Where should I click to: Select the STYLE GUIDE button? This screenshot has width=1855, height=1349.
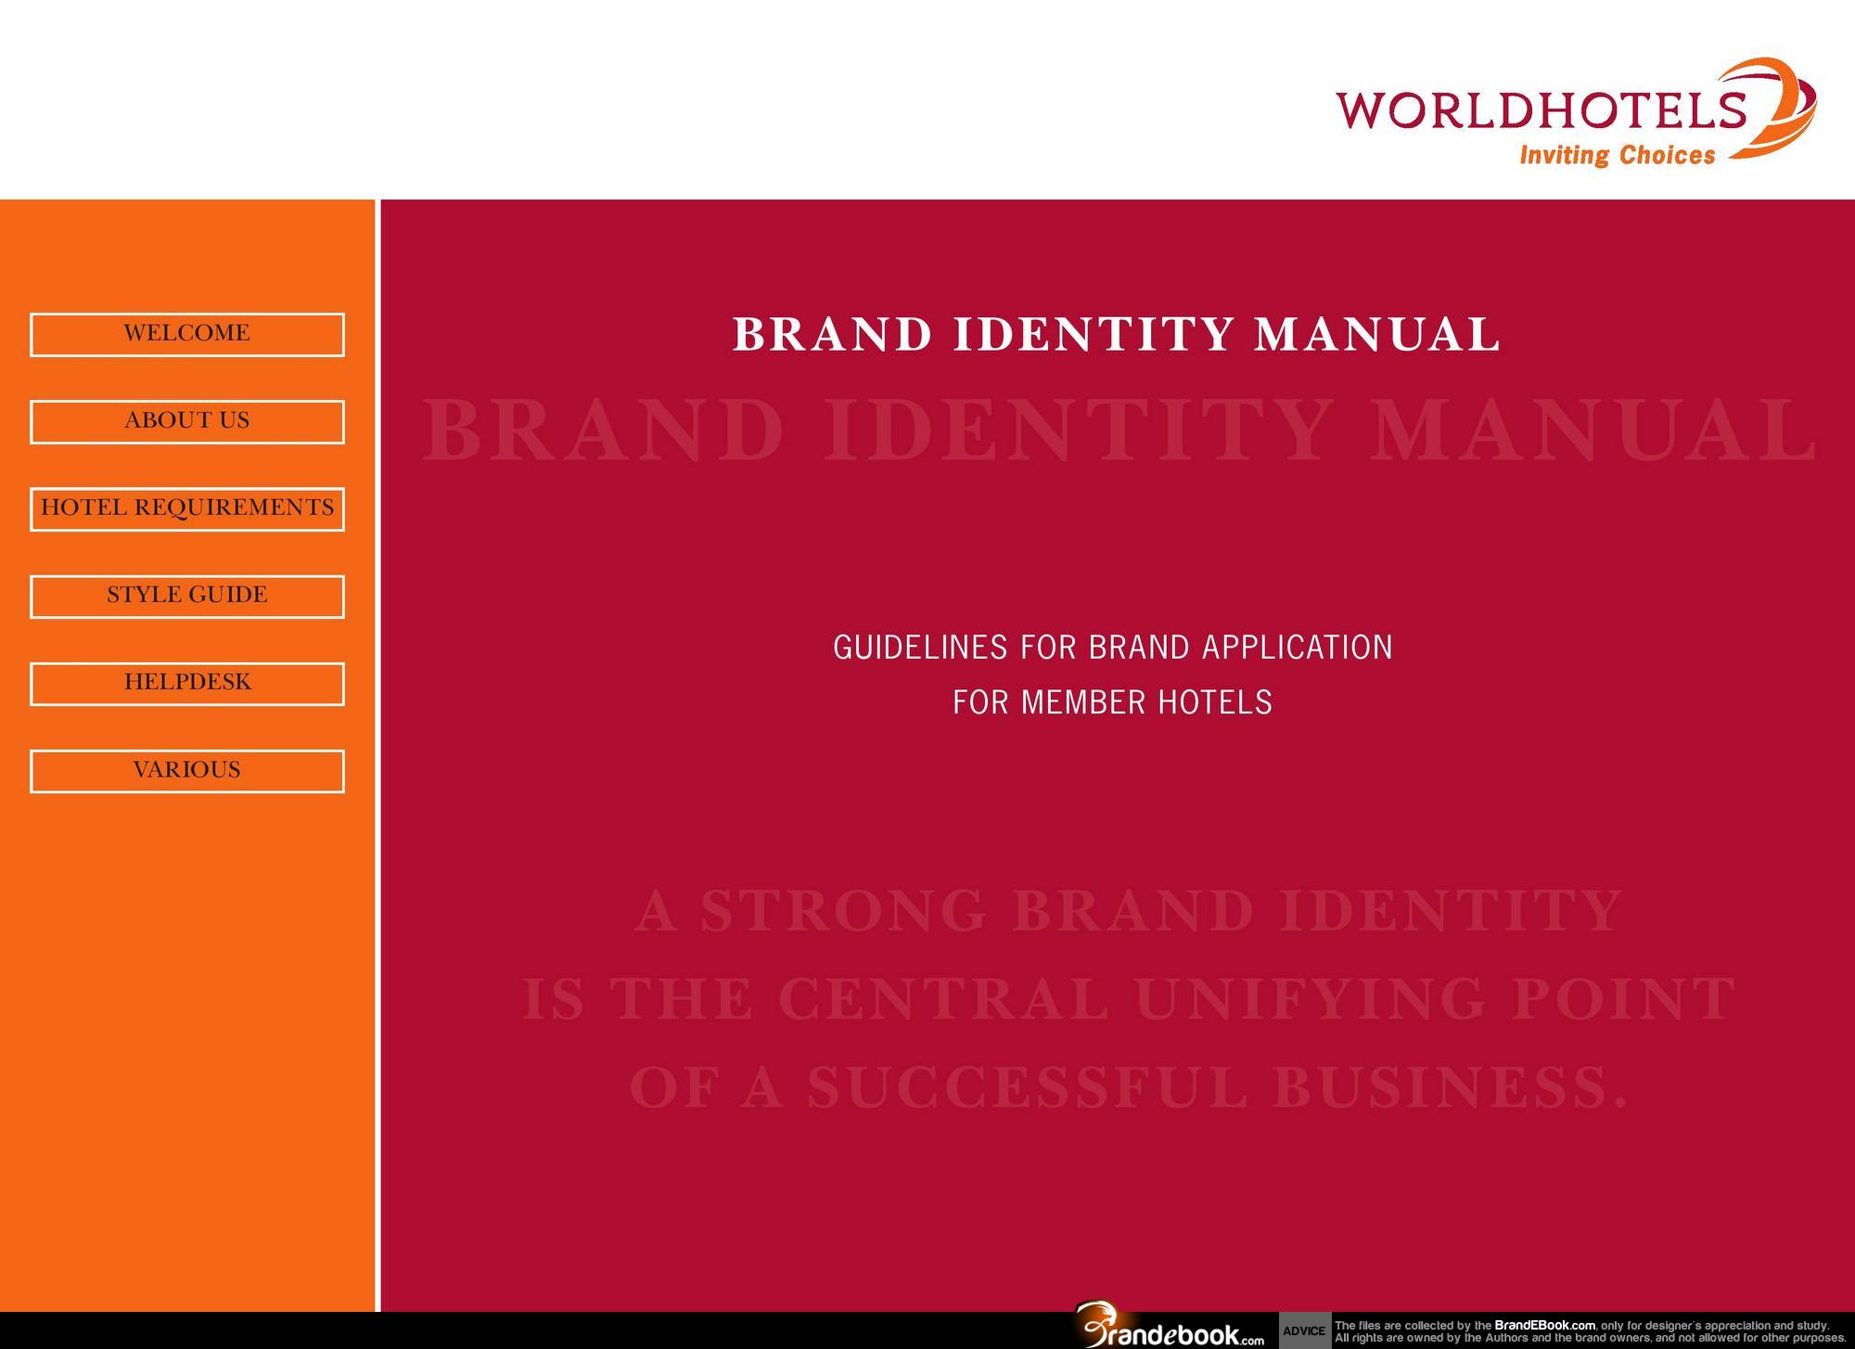[186, 596]
